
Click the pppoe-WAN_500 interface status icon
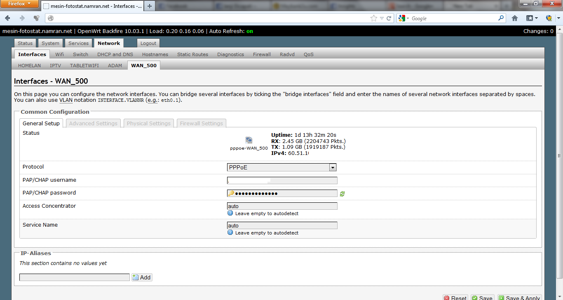249,140
